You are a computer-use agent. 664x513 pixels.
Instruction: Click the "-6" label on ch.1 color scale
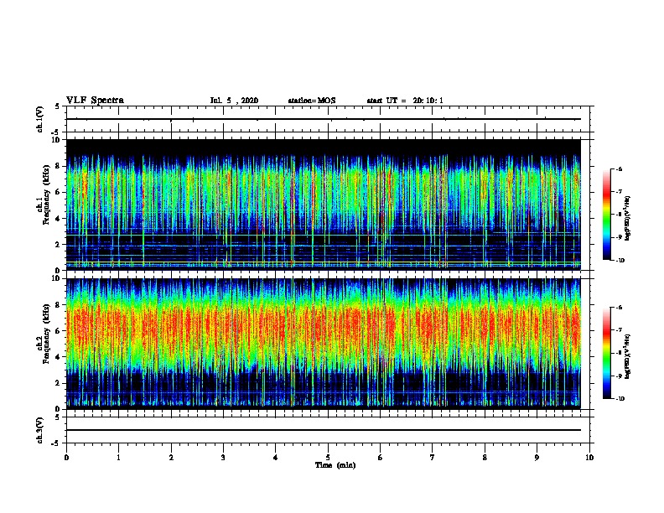point(619,169)
